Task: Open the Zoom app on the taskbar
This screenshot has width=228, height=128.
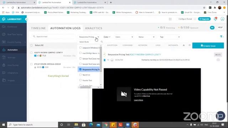Action: click(128, 125)
